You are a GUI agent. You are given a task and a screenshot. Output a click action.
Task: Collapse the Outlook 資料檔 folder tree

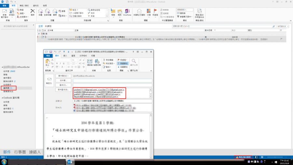tap(2, 97)
